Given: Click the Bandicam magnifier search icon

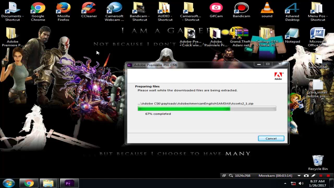Looking at the screenshot, I should point(231,176).
